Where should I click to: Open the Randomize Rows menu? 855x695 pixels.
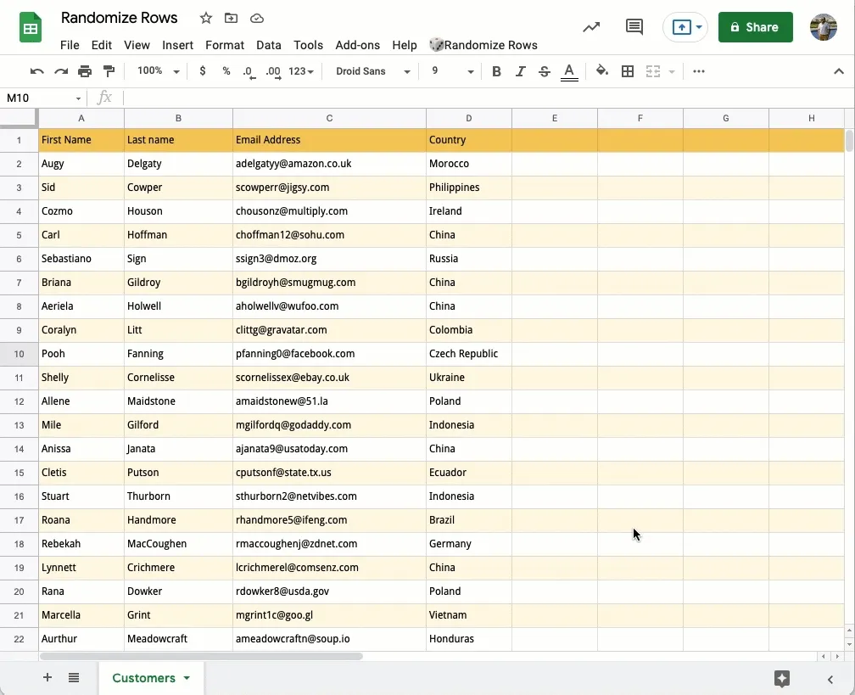tap(483, 45)
